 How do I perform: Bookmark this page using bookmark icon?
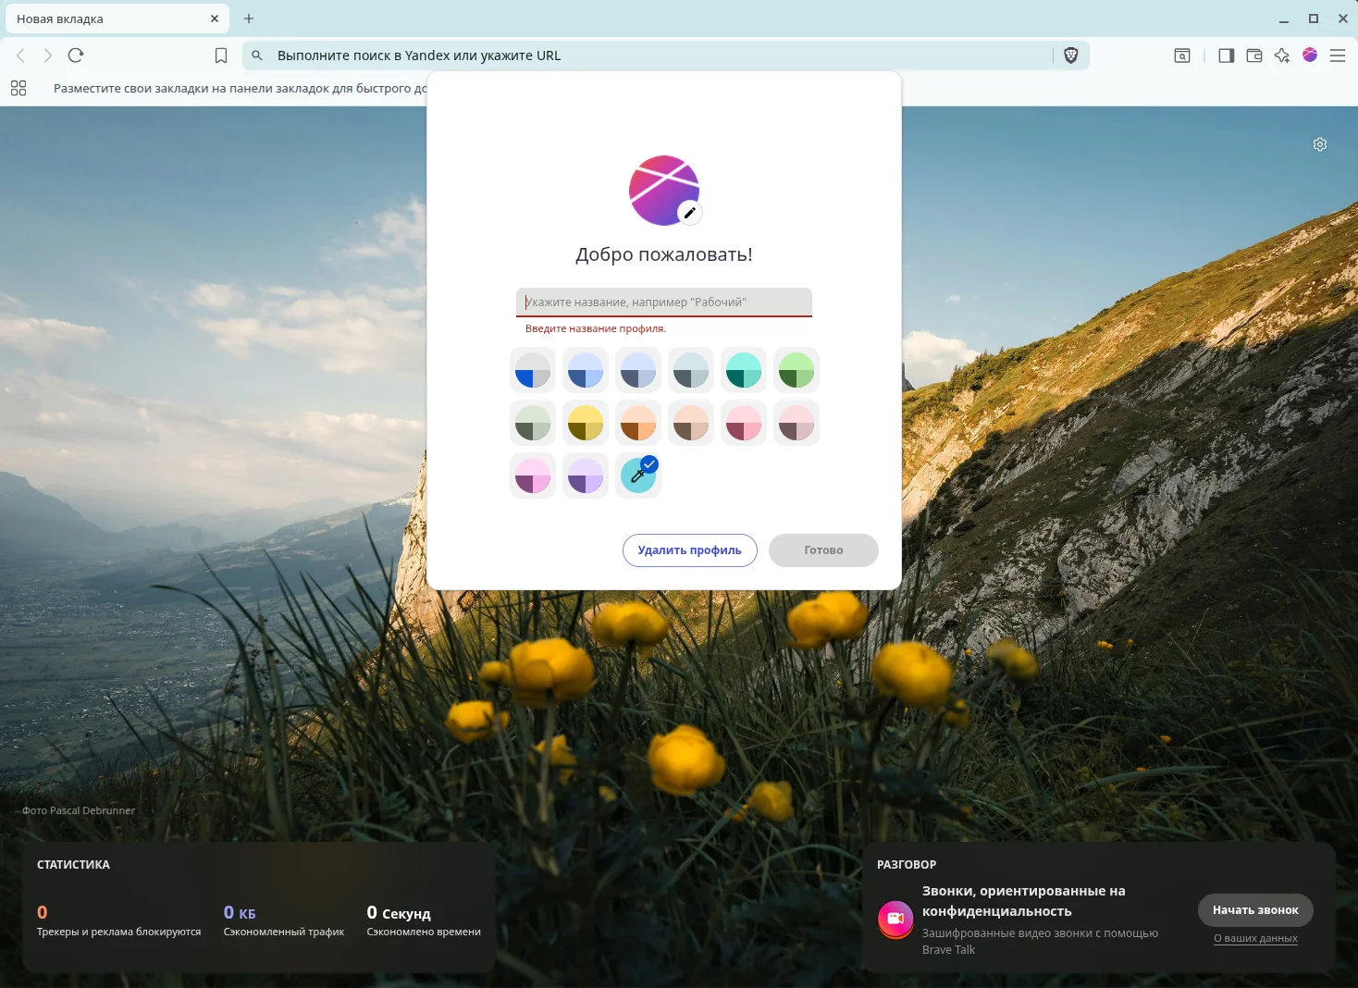tap(221, 56)
